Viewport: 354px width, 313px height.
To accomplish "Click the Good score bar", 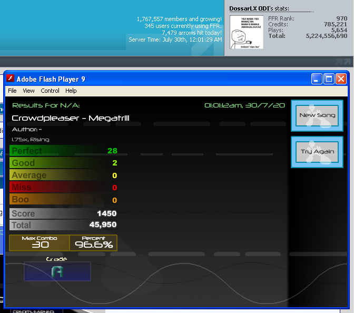I will click(63, 163).
